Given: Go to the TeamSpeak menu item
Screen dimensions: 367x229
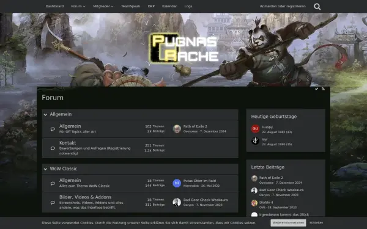Looking at the screenshot, I should [x=131, y=6].
